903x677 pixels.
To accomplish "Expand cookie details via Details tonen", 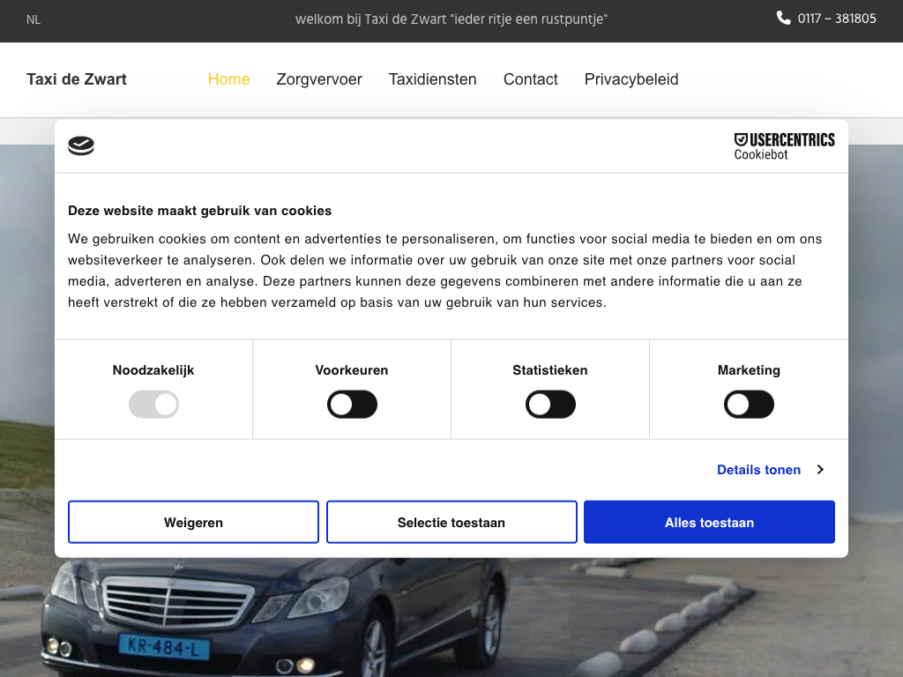I will (758, 470).
